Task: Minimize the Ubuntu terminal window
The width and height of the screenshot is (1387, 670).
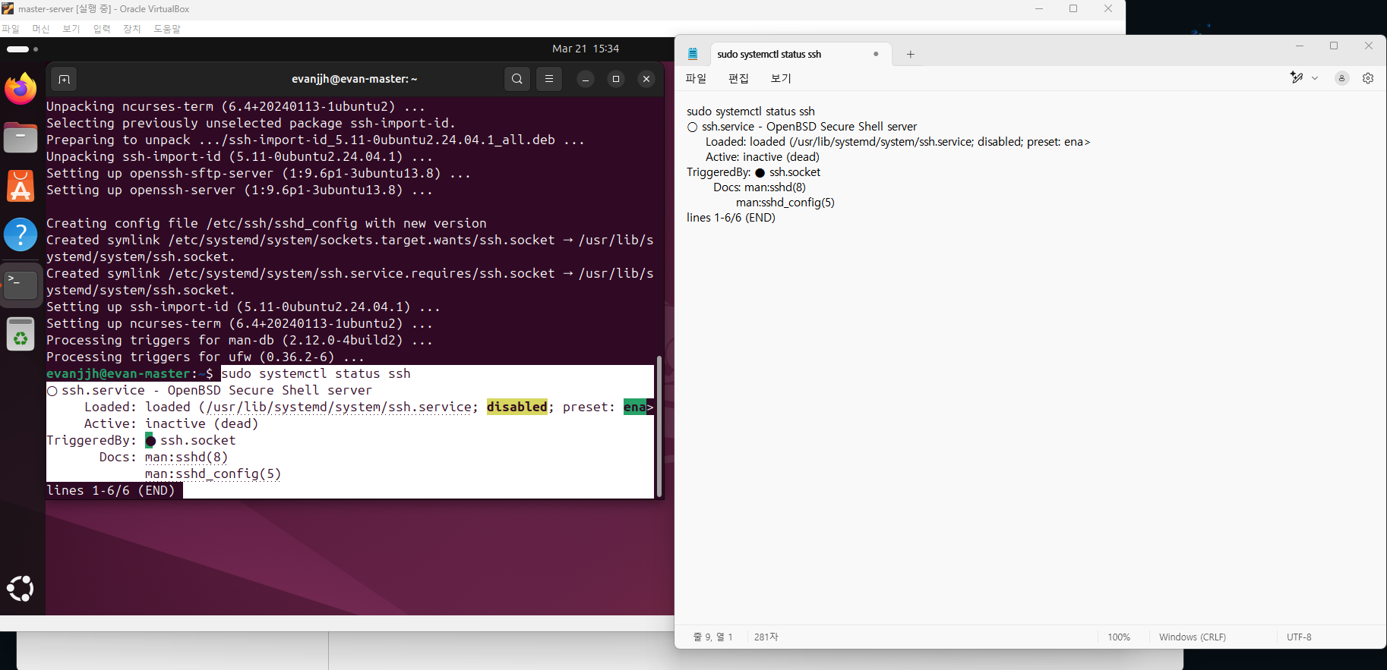Action: tap(586, 79)
